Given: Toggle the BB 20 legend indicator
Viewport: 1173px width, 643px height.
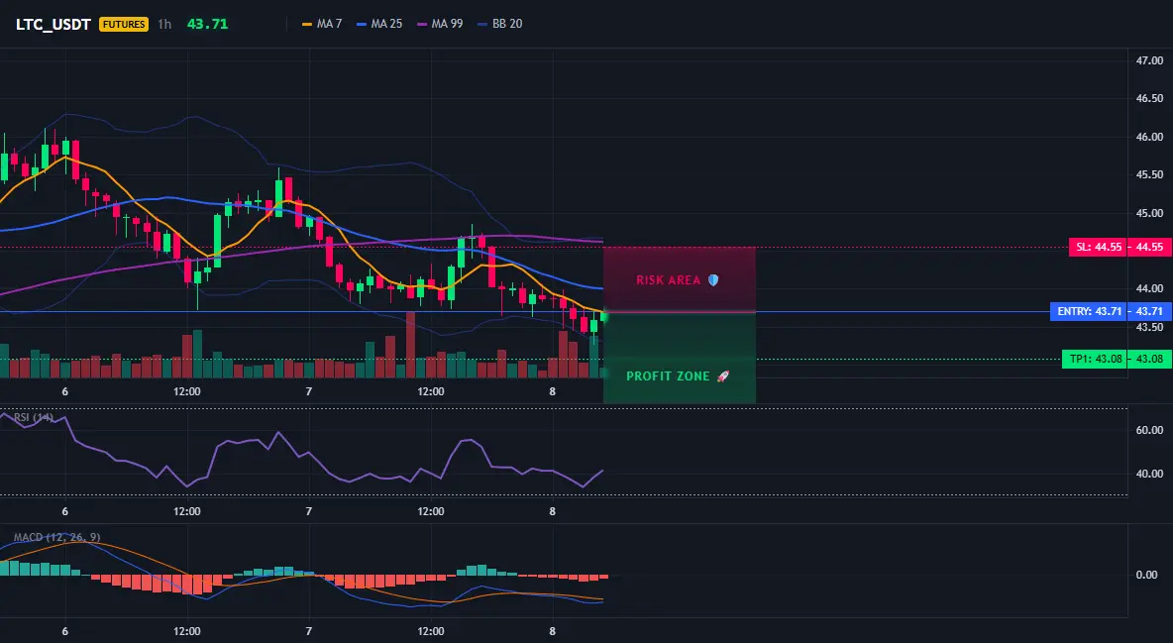Looking at the screenshot, I should (499, 24).
